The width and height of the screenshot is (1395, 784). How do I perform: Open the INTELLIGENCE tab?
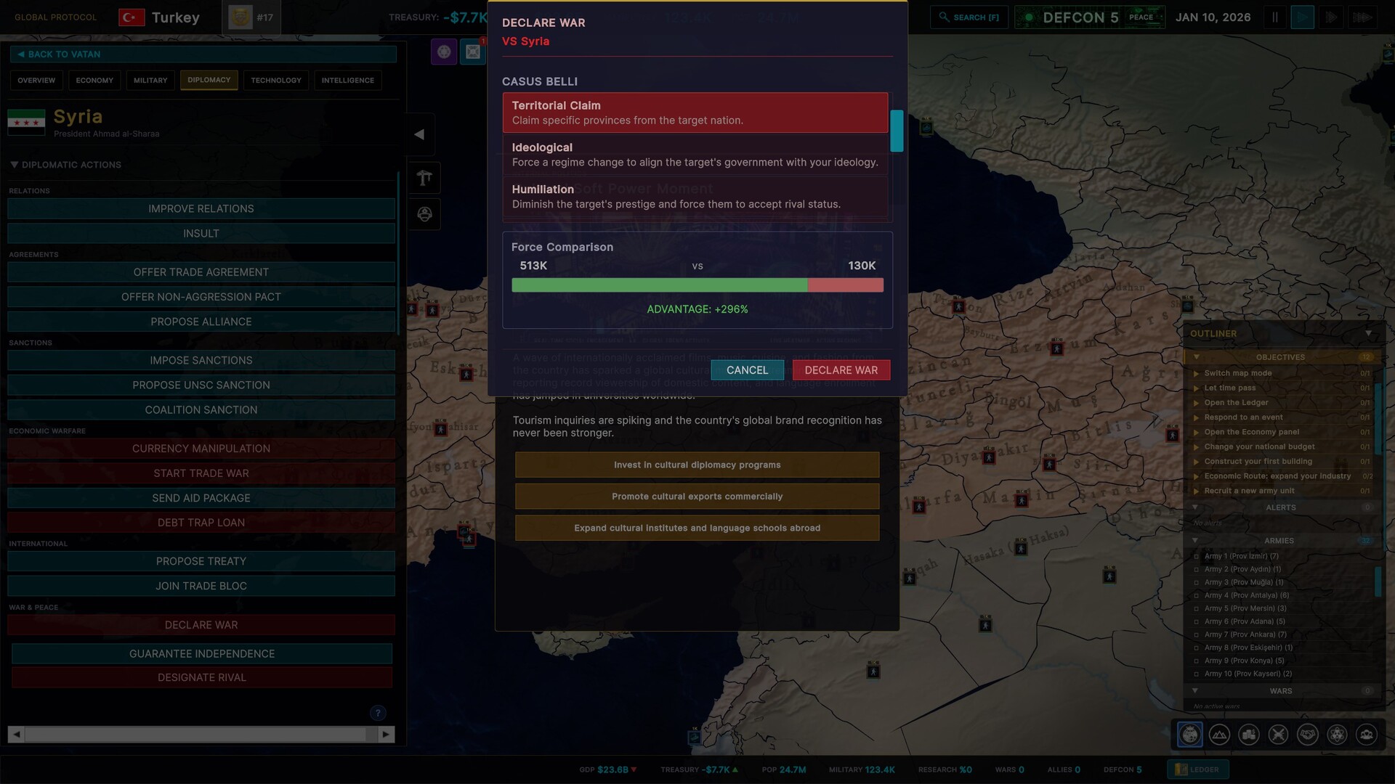click(347, 80)
